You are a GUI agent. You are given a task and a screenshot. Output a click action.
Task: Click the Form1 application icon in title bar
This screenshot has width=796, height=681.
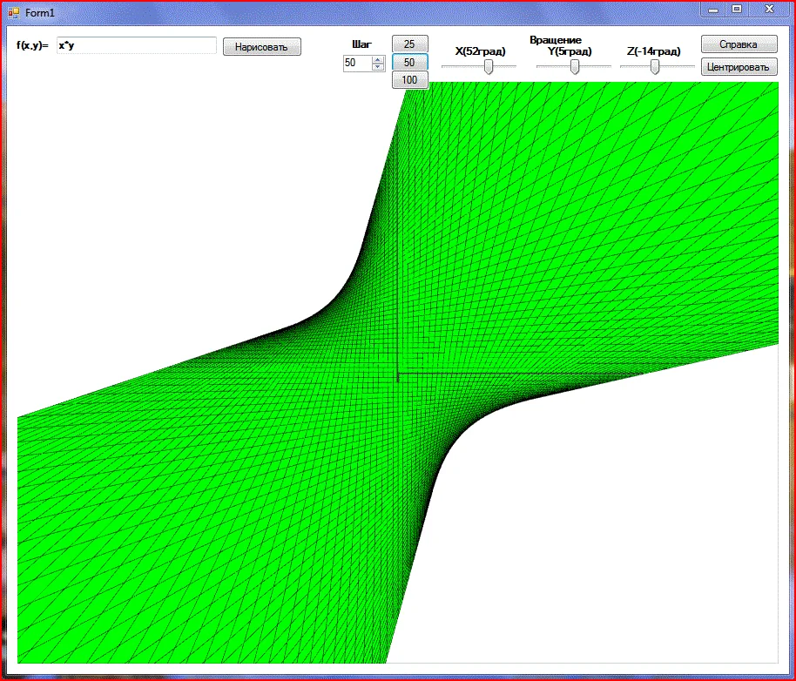[x=14, y=13]
